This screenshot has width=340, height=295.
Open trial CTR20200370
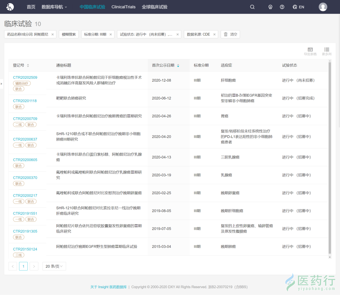25,178
